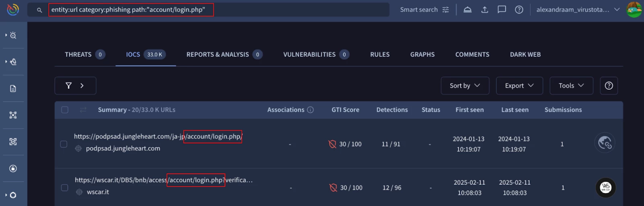Open the graph nodes sidebar icon
The width and height of the screenshot is (644, 206).
tap(13, 115)
